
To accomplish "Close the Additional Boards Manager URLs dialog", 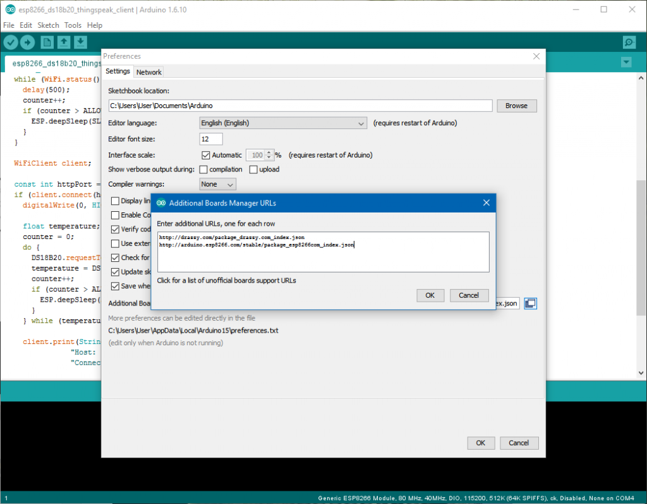I will [486, 203].
